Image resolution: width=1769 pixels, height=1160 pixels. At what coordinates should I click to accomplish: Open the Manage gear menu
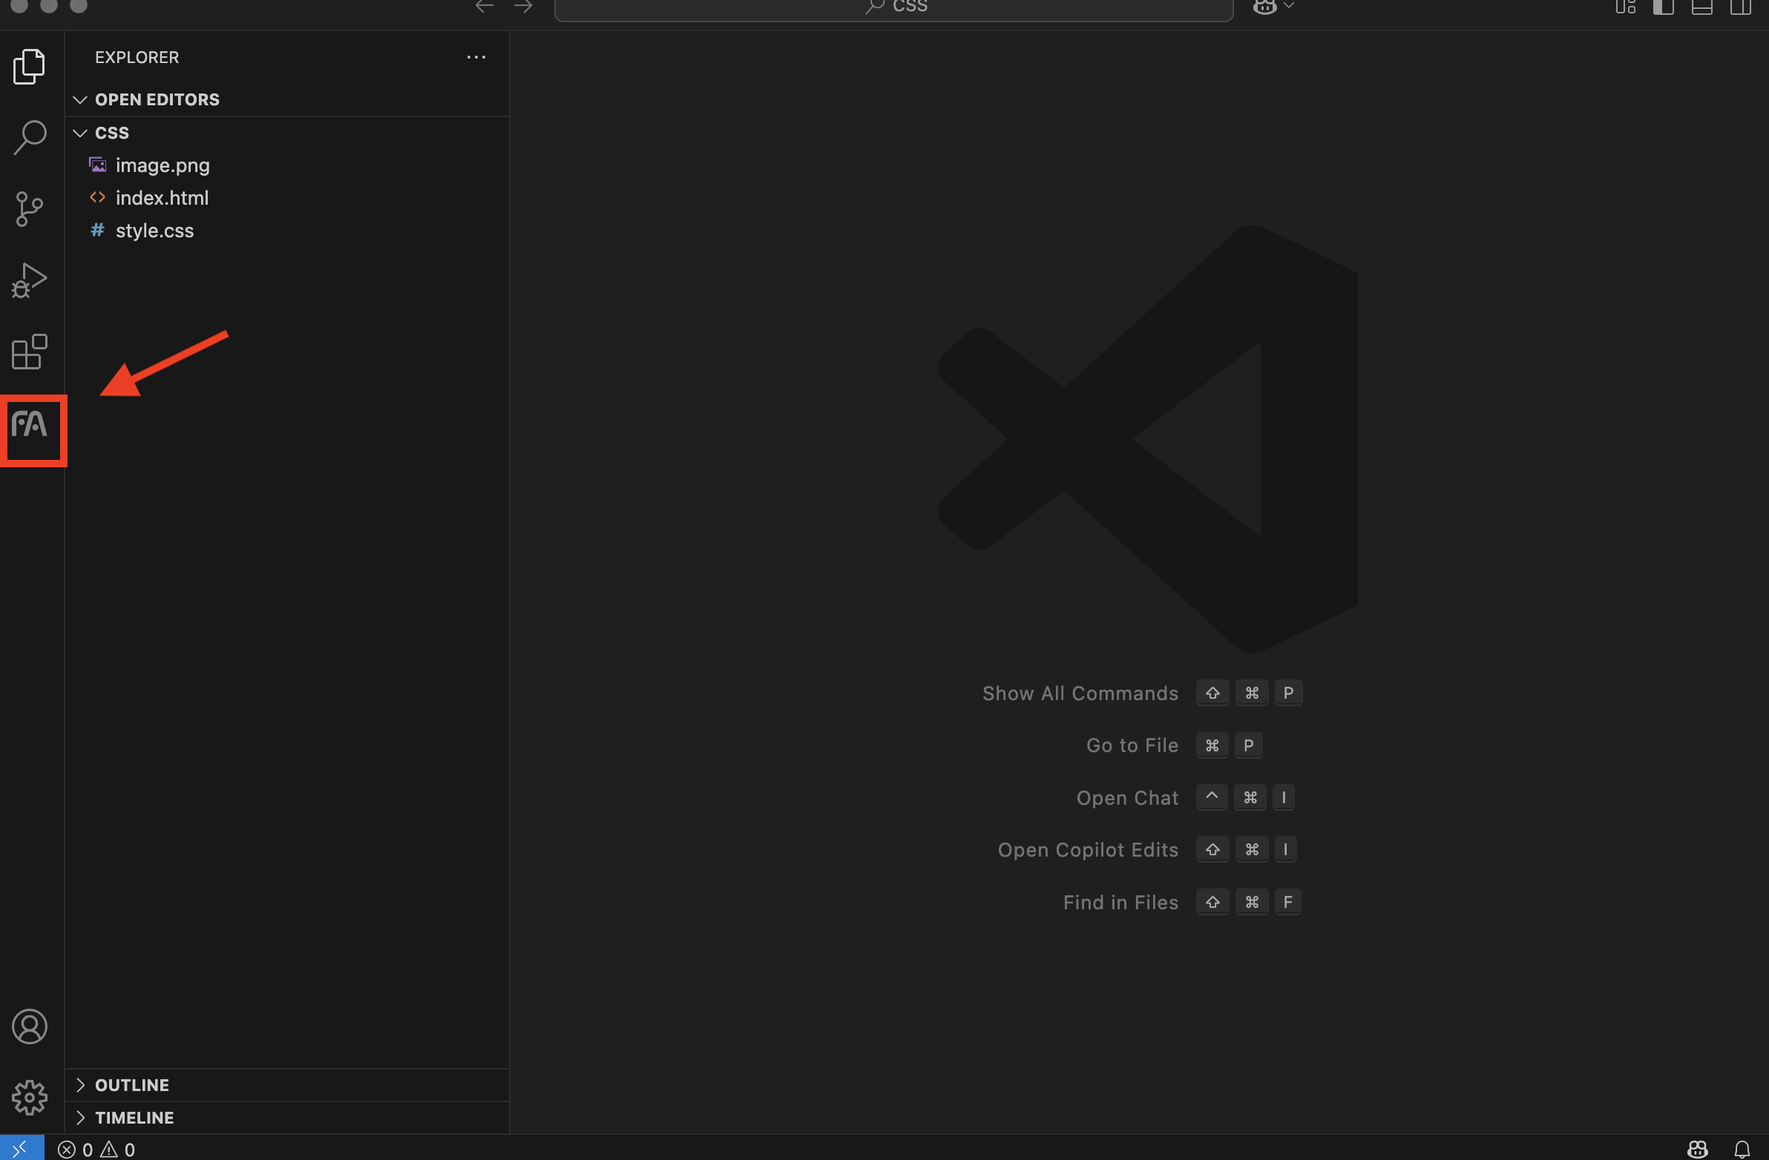(30, 1098)
